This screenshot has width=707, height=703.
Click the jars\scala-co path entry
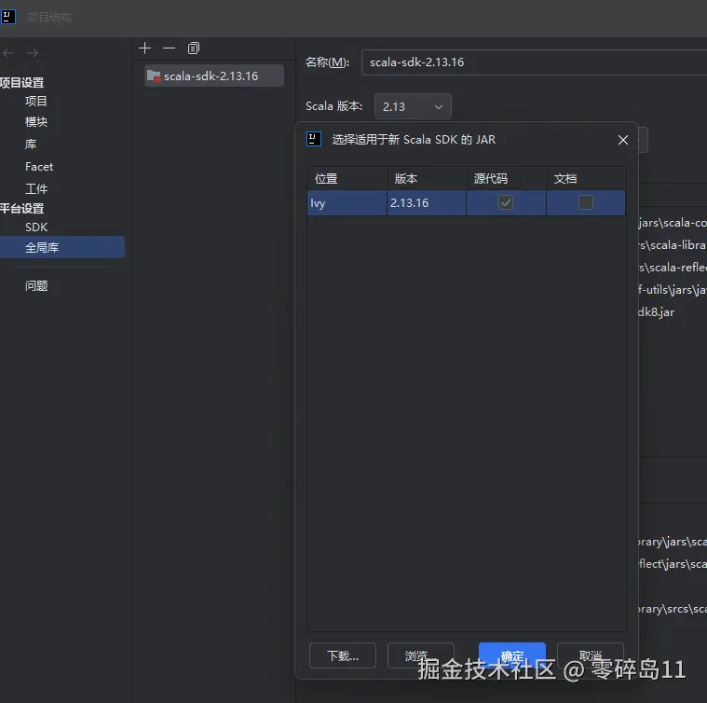tap(673, 223)
